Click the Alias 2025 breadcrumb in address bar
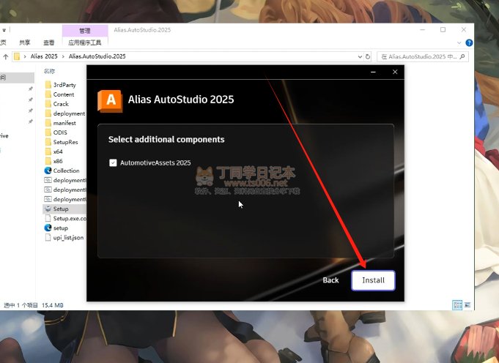The image size is (499, 363). tap(44, 56)
